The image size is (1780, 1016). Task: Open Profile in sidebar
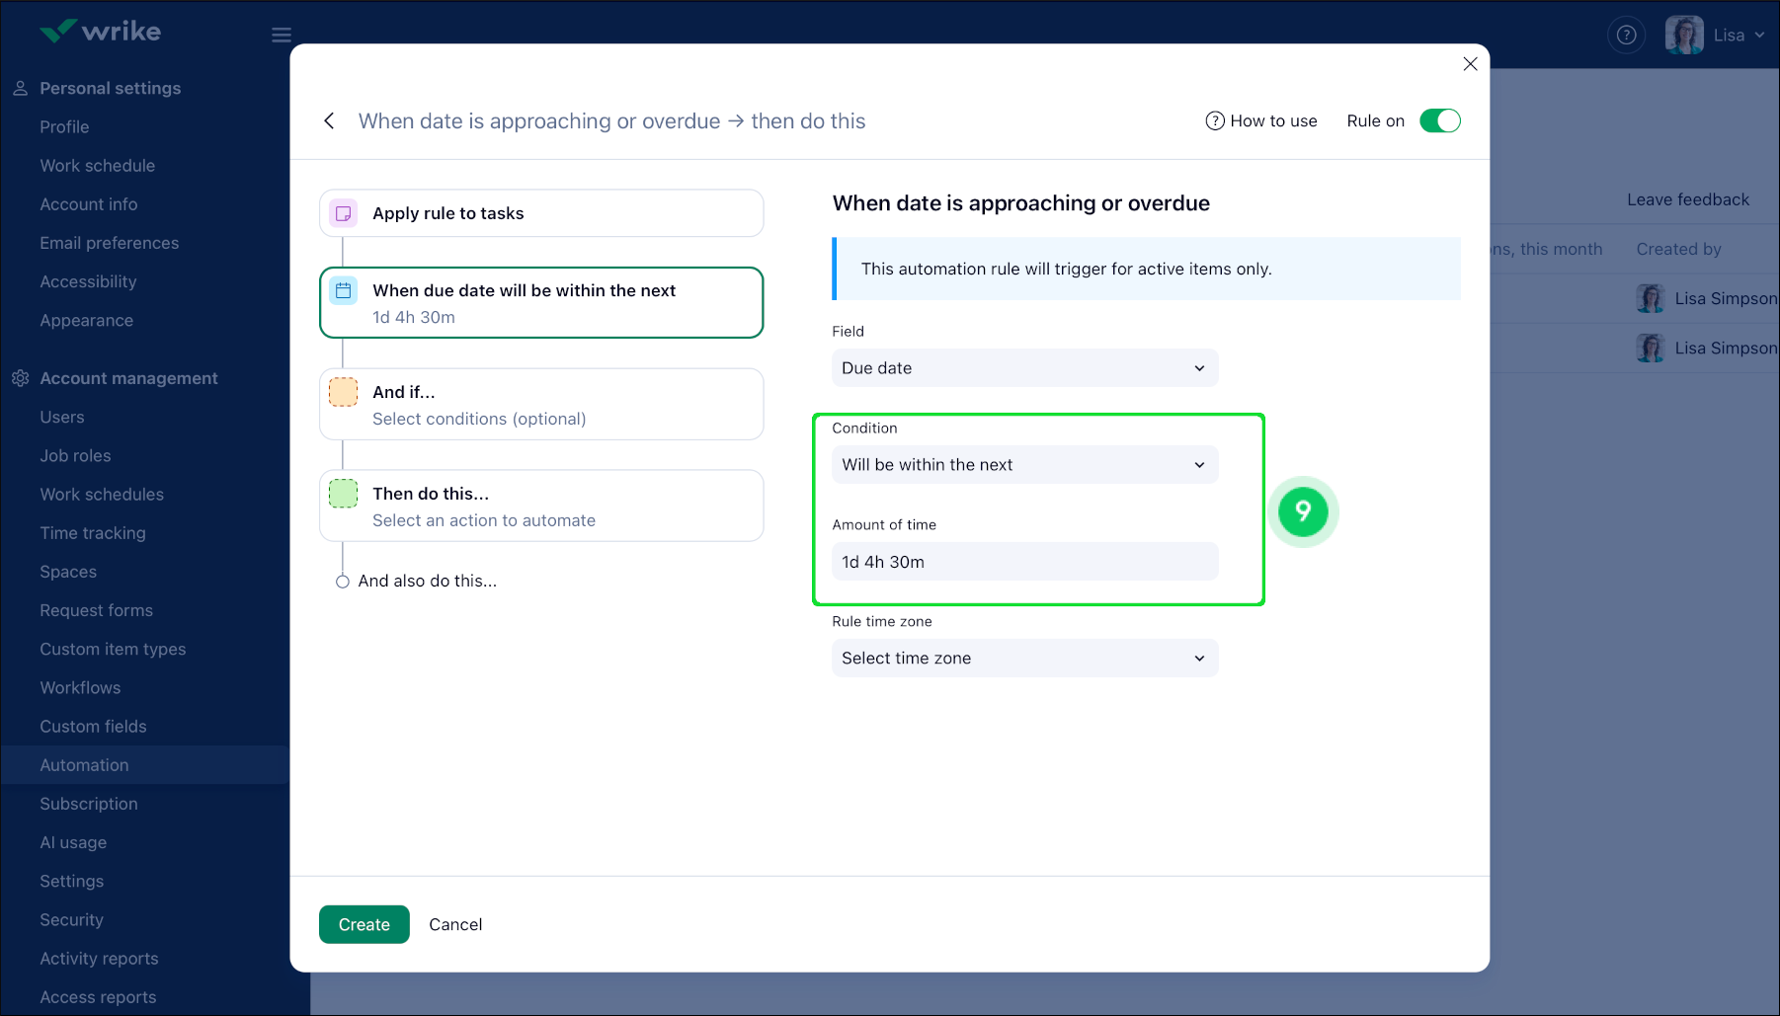pos(64,126)
